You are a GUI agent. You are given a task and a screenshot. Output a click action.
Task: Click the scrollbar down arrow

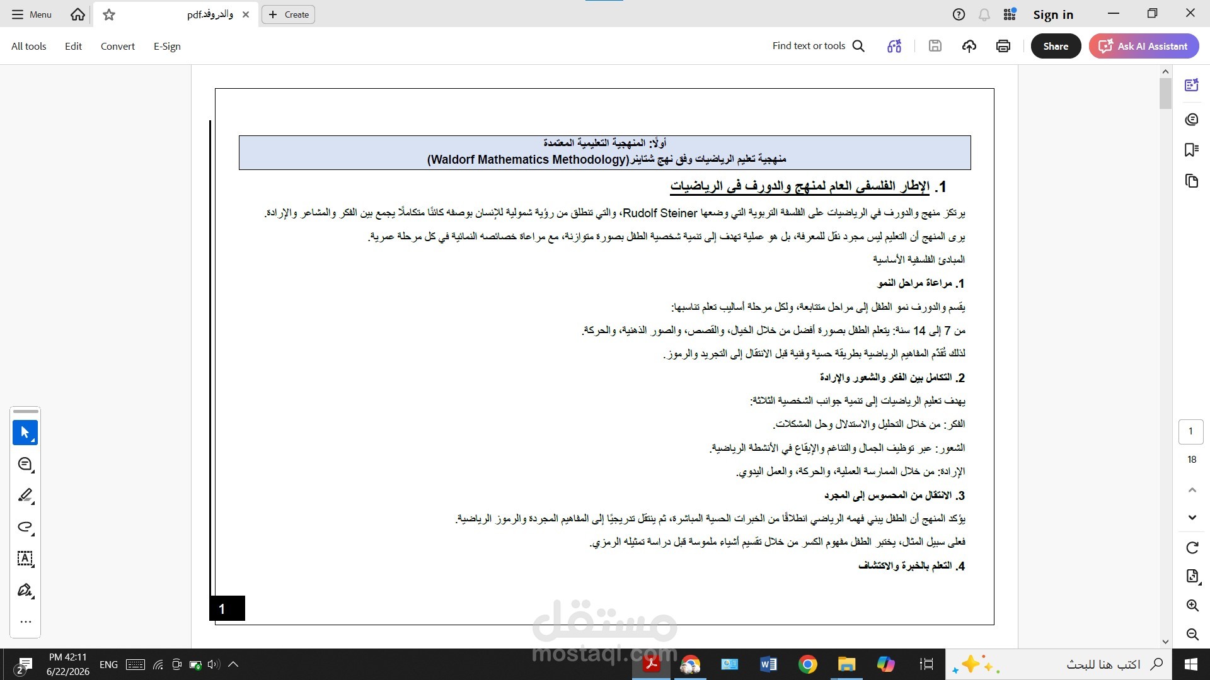tap(1165, 642)
